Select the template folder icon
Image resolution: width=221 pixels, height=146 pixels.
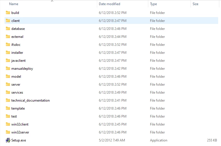[8, 108]
